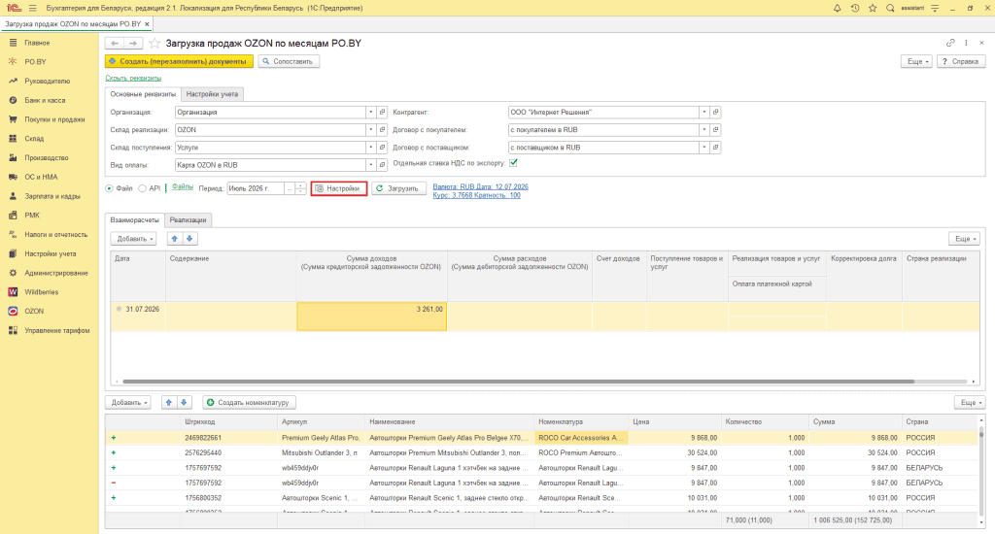Click the Сопоставить button

point(289,61)
